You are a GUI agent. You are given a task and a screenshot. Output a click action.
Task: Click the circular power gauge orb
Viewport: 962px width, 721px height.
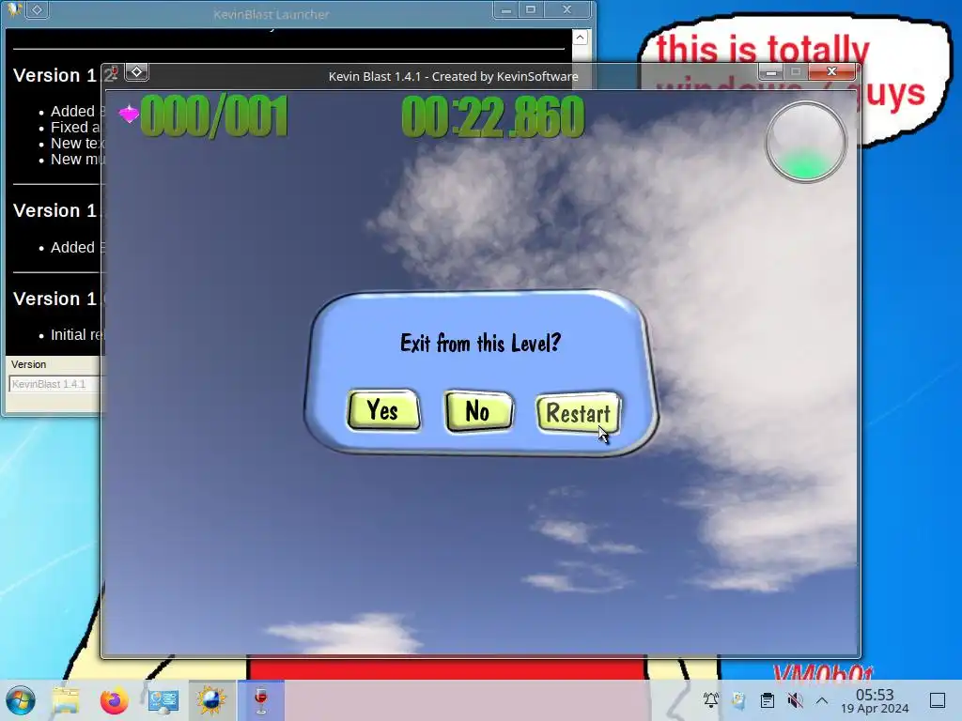[x=805, y=143]
